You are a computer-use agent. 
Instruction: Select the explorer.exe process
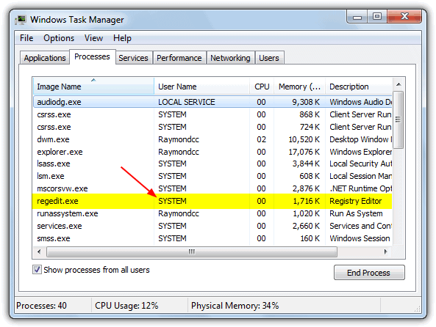[x=212, y=152]
